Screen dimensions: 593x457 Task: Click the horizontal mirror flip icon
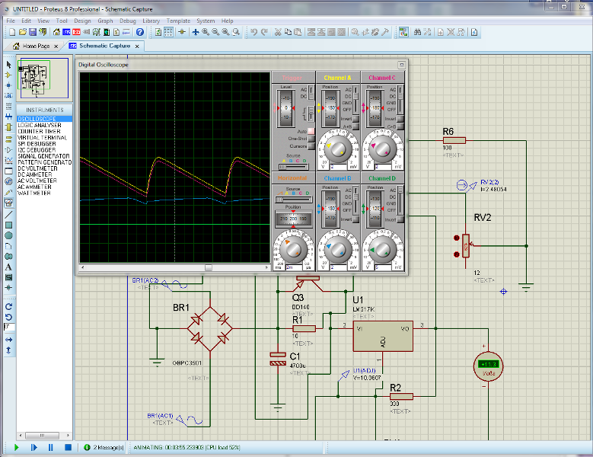pos(8,340)
